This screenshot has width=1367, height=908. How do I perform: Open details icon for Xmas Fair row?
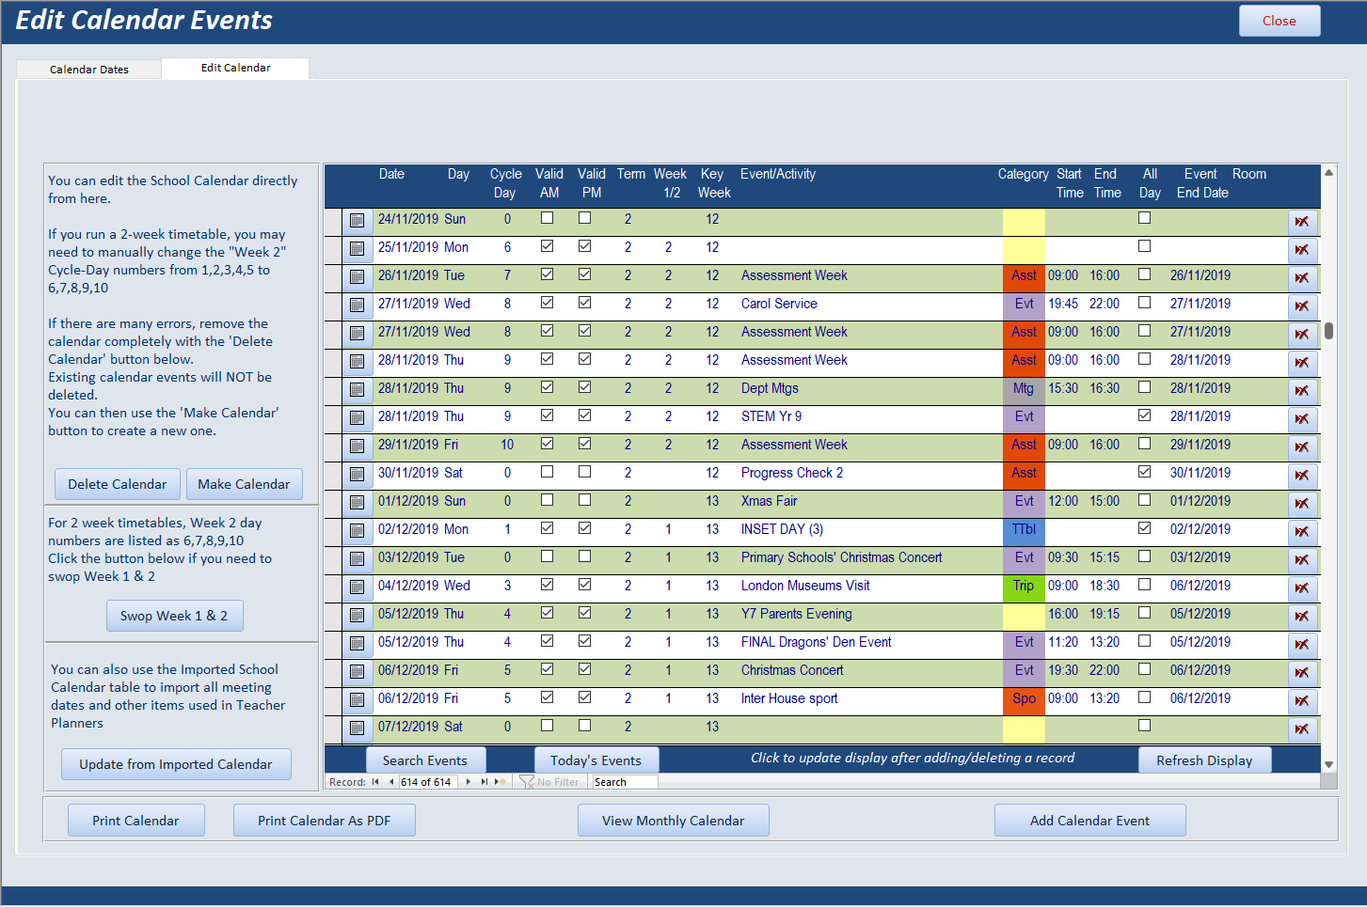point(357,503)
